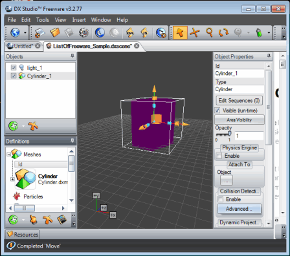The image size is (290, 256).
Task: Click the film reel icon in Definitions toolbar
Action: point(62,220)
